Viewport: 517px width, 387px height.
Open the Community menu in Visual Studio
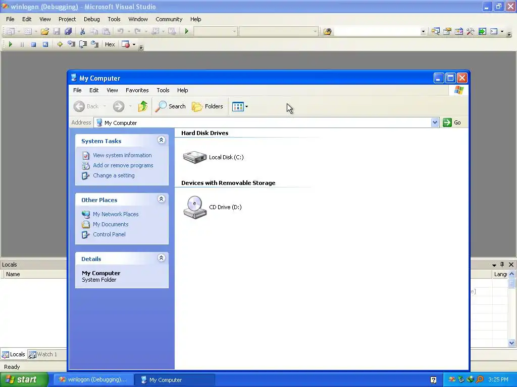pos(169,19)
